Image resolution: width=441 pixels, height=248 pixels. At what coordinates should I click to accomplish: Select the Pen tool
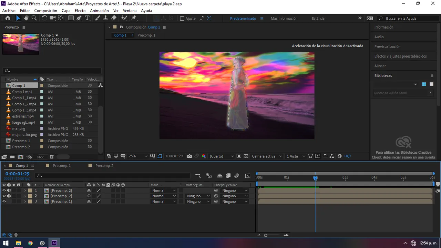(79, 18)
